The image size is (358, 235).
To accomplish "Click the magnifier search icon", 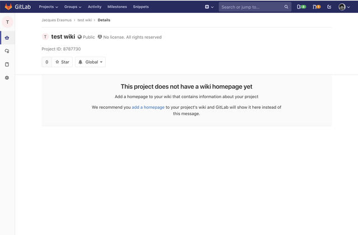I will coord(286,7).
